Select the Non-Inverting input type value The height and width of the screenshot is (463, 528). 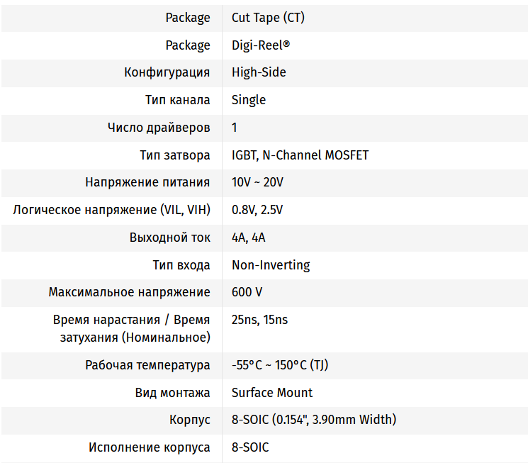click(x=271, y=265)
